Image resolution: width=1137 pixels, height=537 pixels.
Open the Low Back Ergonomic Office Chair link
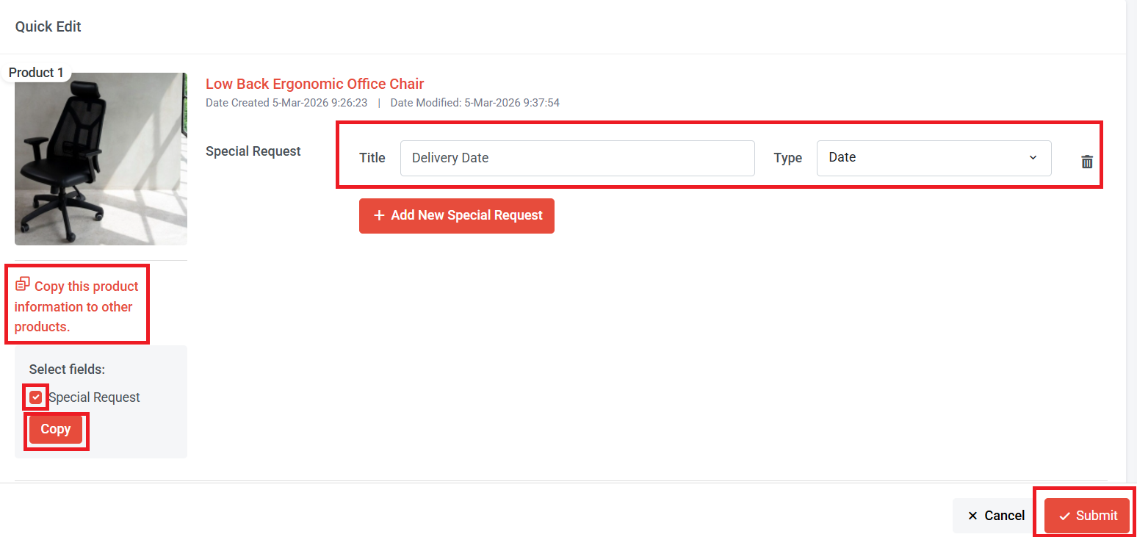(x=314, y=84)
